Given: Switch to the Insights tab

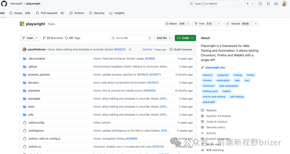Looking at the screenshot, I should click(x=117, y=13).
